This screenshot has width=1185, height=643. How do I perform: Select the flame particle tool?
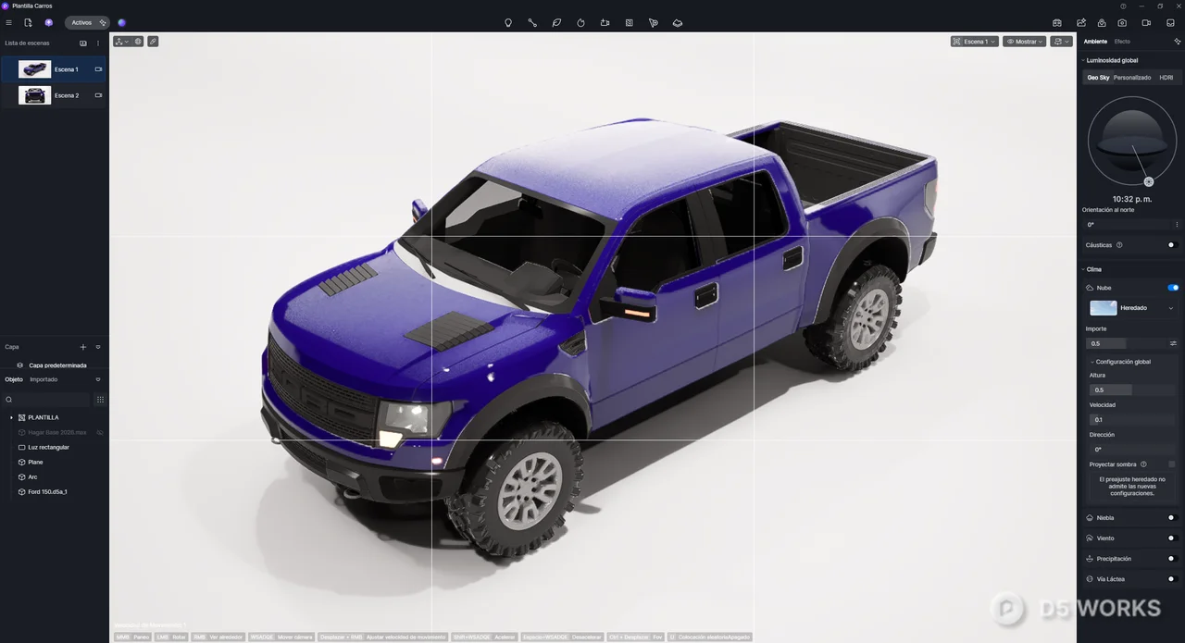coord(580,22)
